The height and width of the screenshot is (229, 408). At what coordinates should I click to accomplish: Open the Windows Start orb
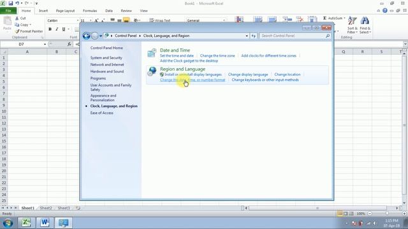pyautogui.click(x=8, y=223)
